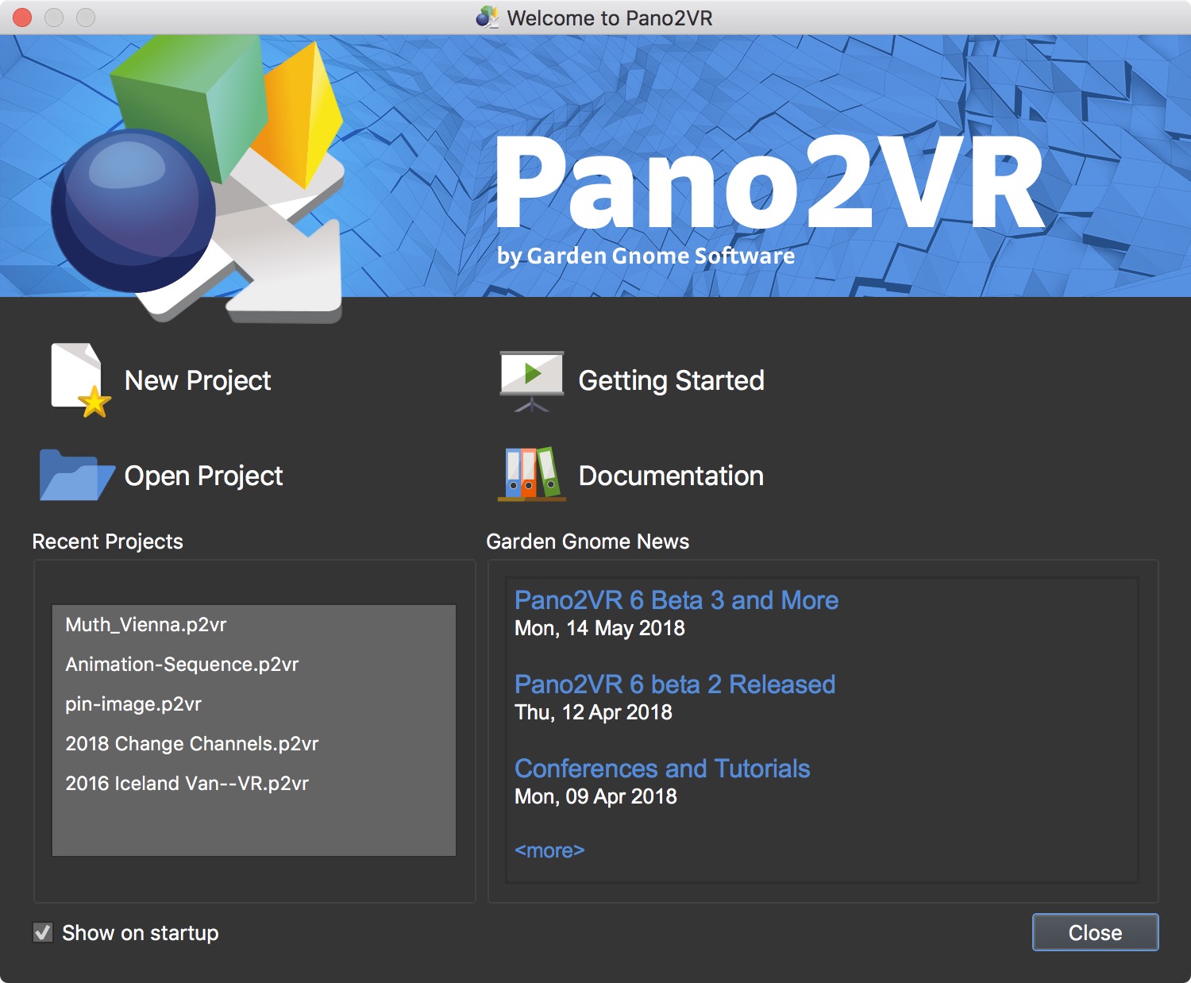The height and width of the screenshot is (983, 1191).
Task: Open the Documentation label
Action: (x=671, y=476)
